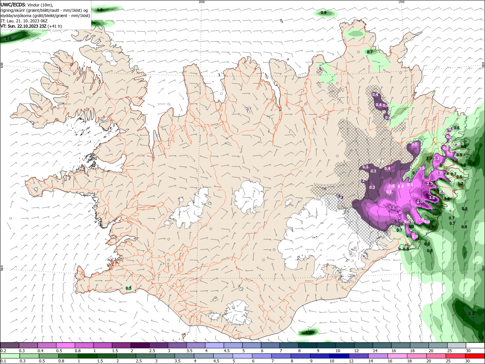The image size is (485, 364).
Task: Select dark purple top-row swatch between 2 and 2.5
Action: pos(140,345)
